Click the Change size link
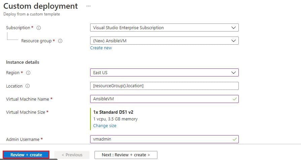Screen dimensions: 301x160 (105, 126)
